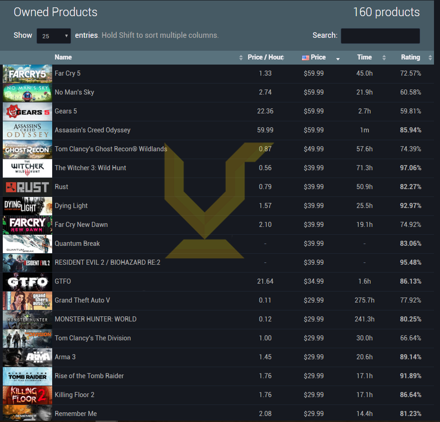This screenshot has height=422, width=440.
Task: Select the Rust game icon
Action: pos(27,187)
